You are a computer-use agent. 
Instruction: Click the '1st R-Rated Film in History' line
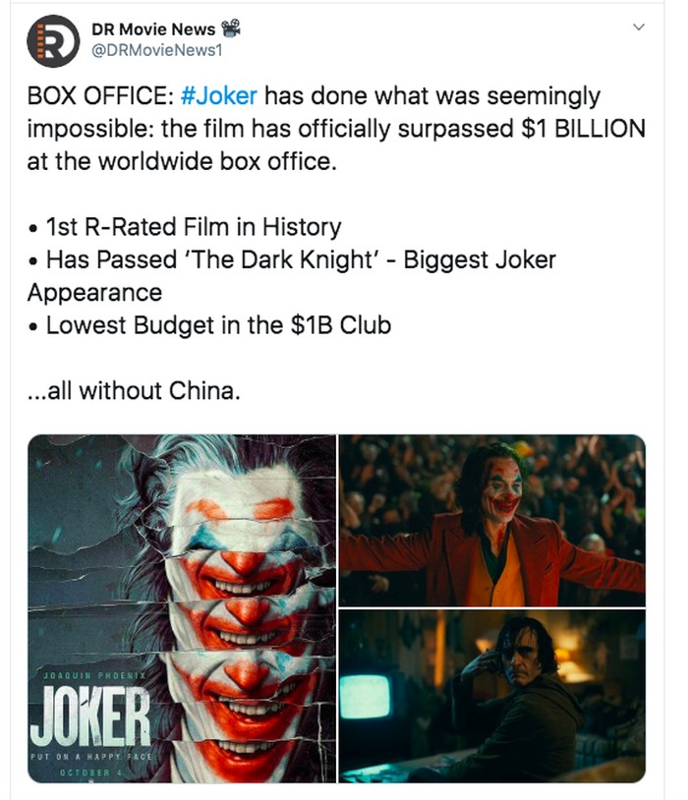(185, 227)
